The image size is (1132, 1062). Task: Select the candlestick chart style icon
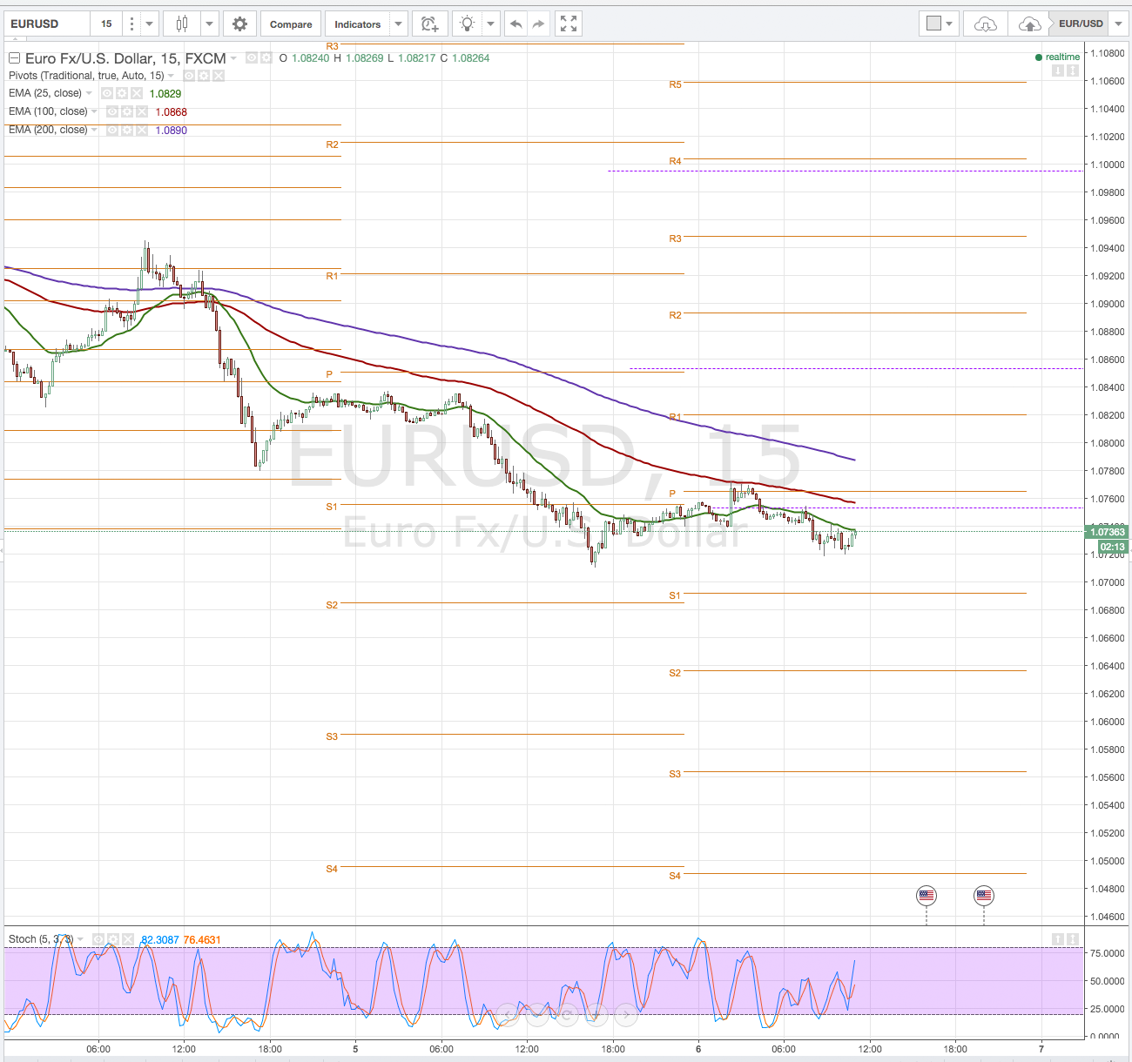coord(183,24)
